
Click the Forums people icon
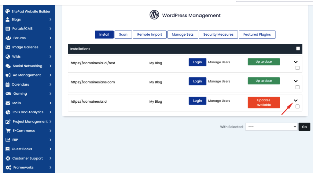[8, 38]
